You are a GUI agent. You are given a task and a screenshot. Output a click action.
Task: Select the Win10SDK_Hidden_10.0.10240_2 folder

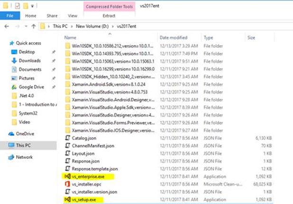[x=113, y=77]
